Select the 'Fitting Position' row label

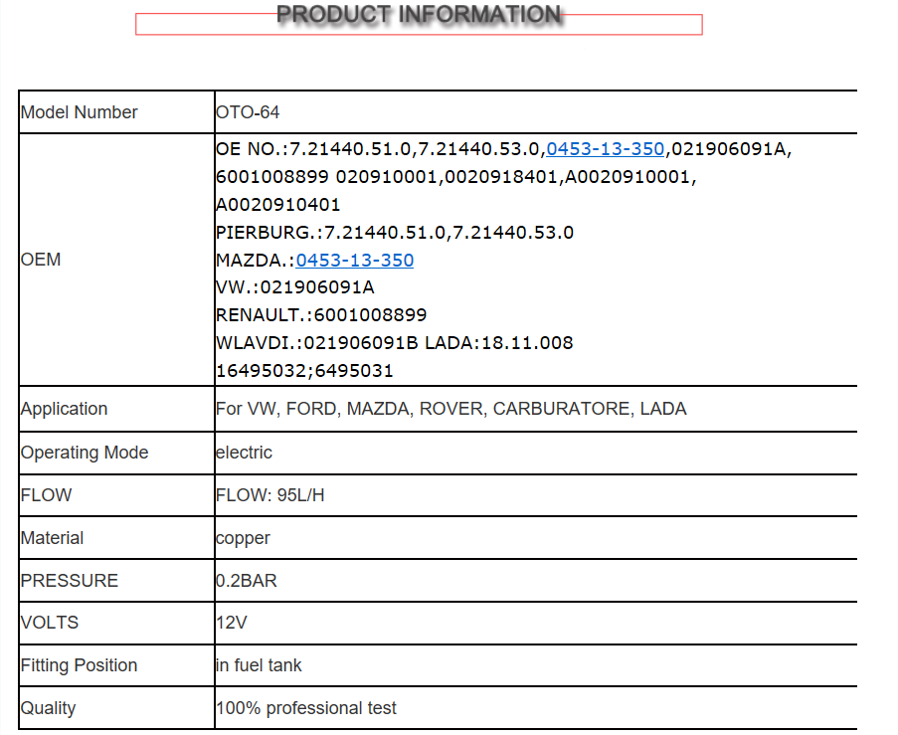coord(79,665)
